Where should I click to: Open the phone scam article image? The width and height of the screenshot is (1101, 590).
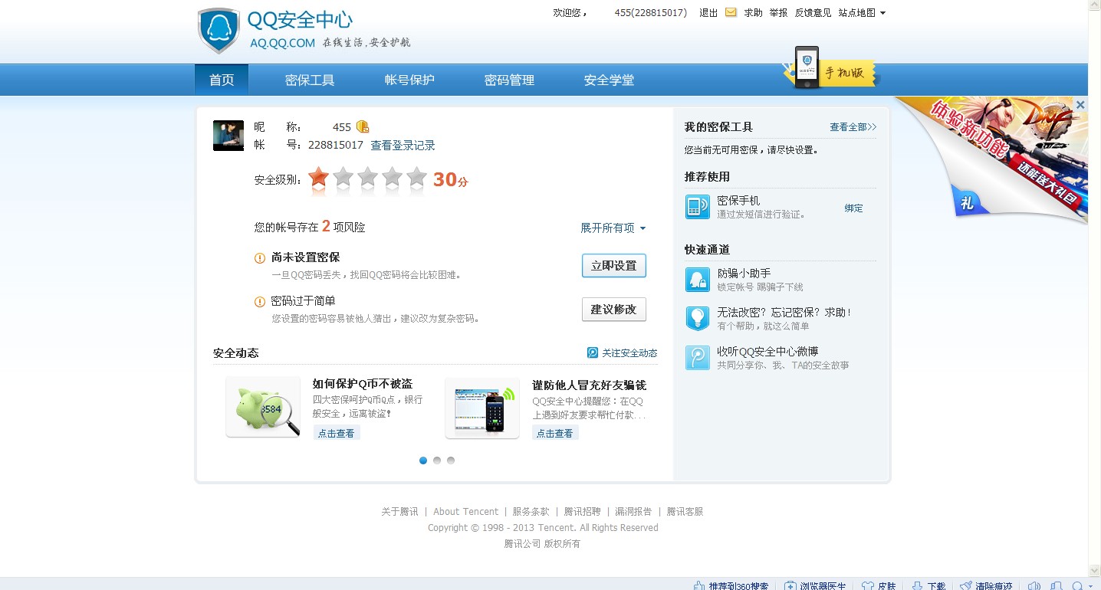482,408
